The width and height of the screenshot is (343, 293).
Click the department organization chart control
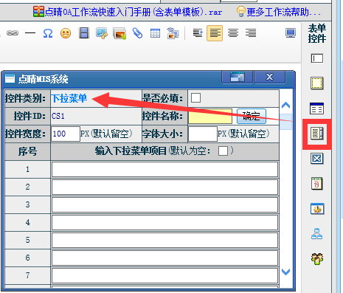click(316, 234)
